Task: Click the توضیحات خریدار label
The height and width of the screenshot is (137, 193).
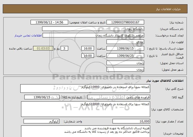Action: (x=173, y=133)
